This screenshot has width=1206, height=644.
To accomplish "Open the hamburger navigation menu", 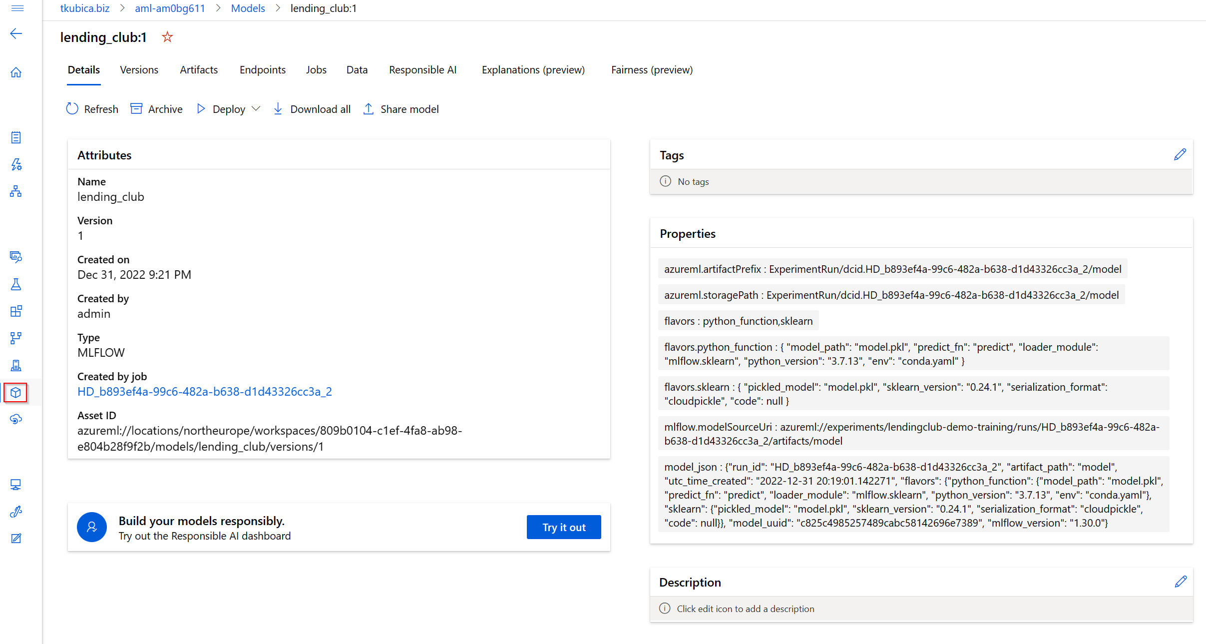I will (17, 8).
